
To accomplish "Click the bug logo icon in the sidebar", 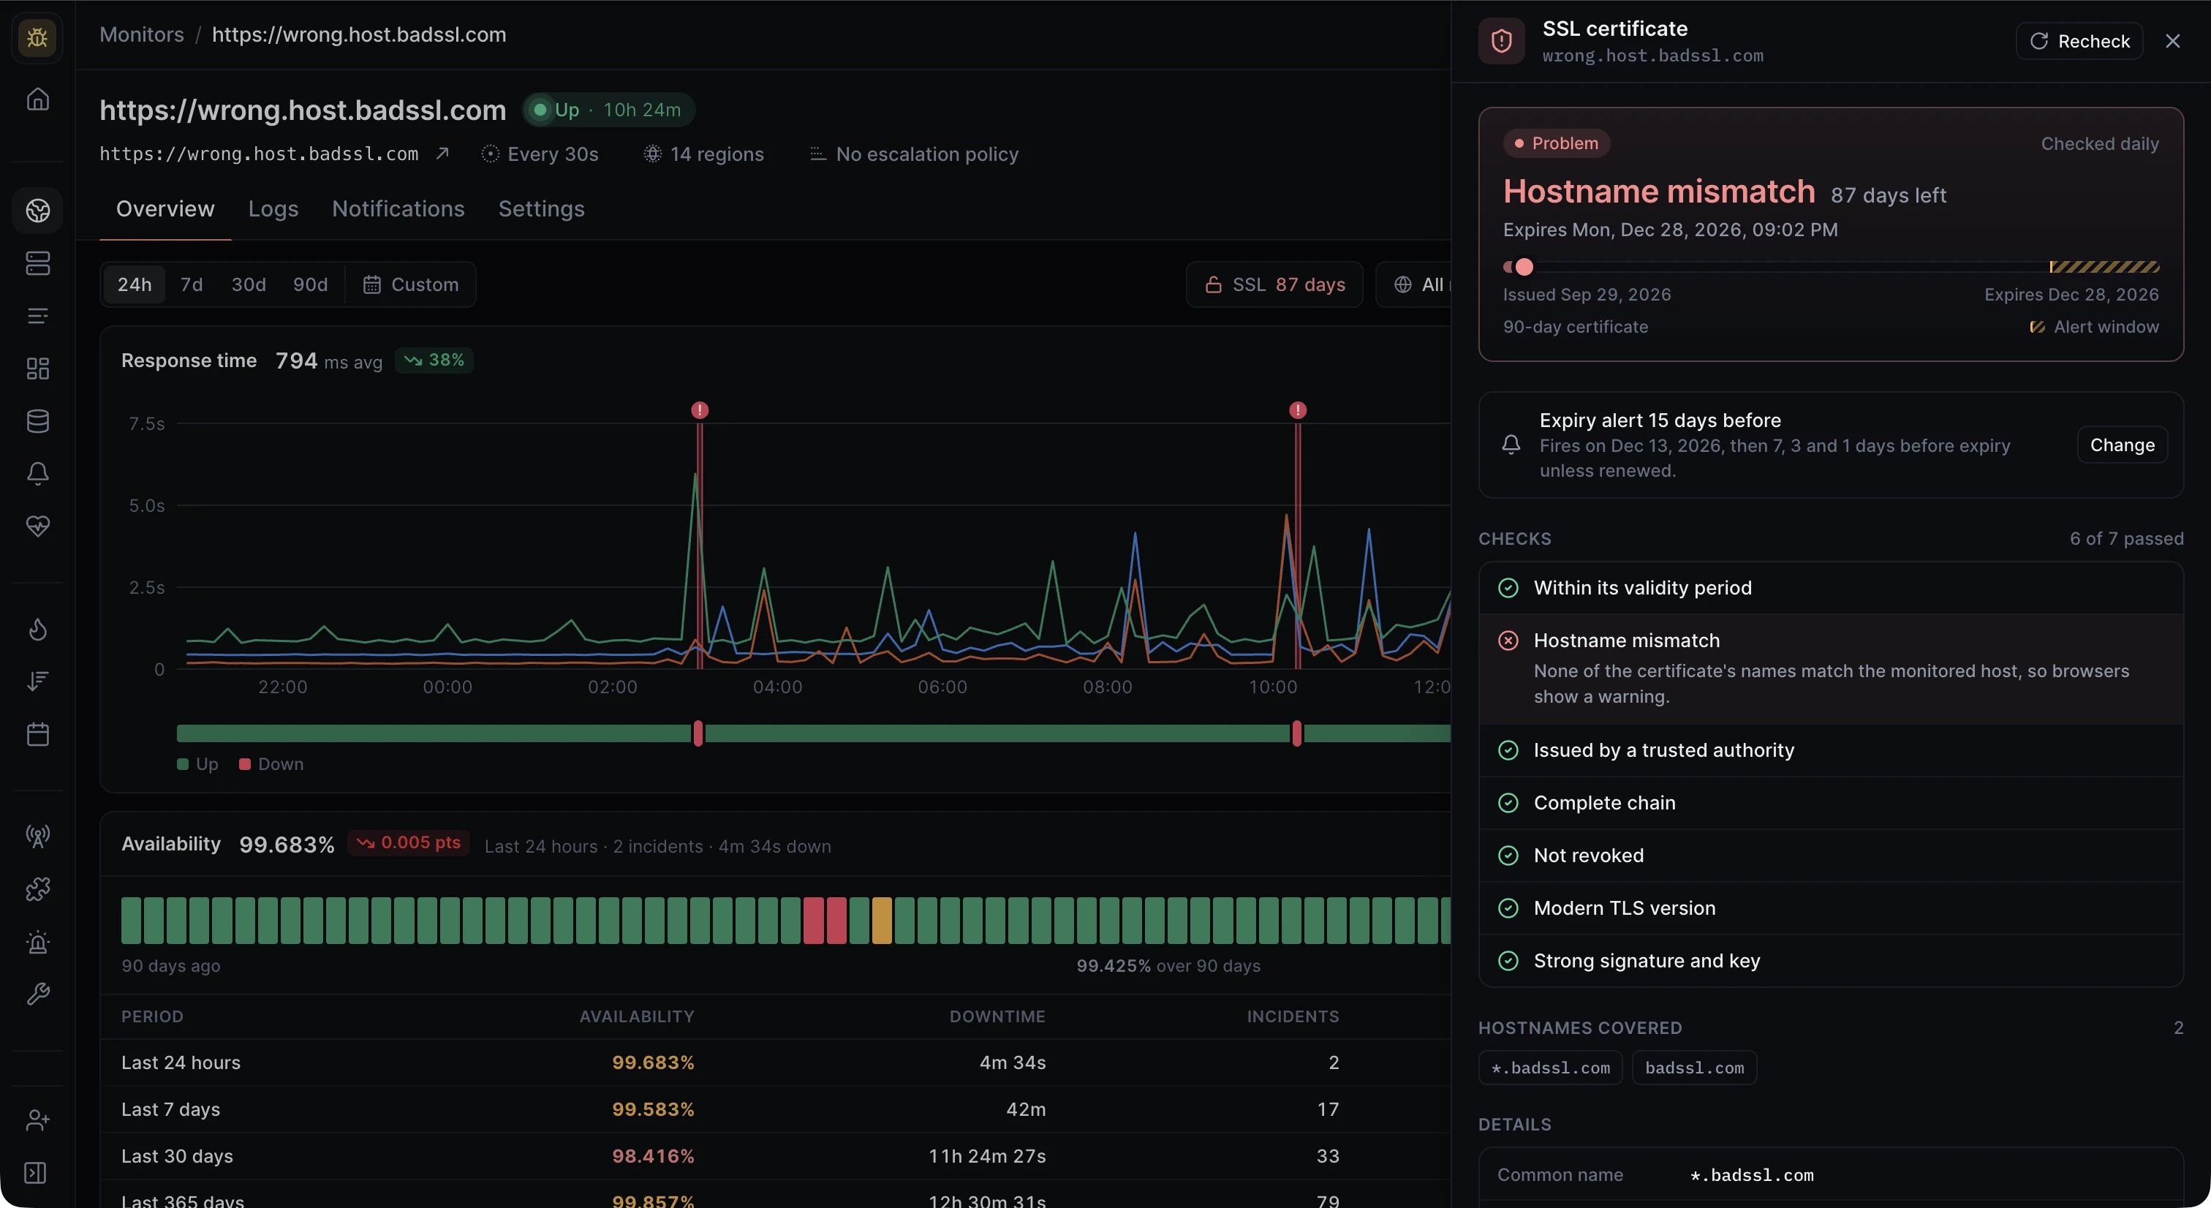I will pyautogui.click(x=37, y=38).
